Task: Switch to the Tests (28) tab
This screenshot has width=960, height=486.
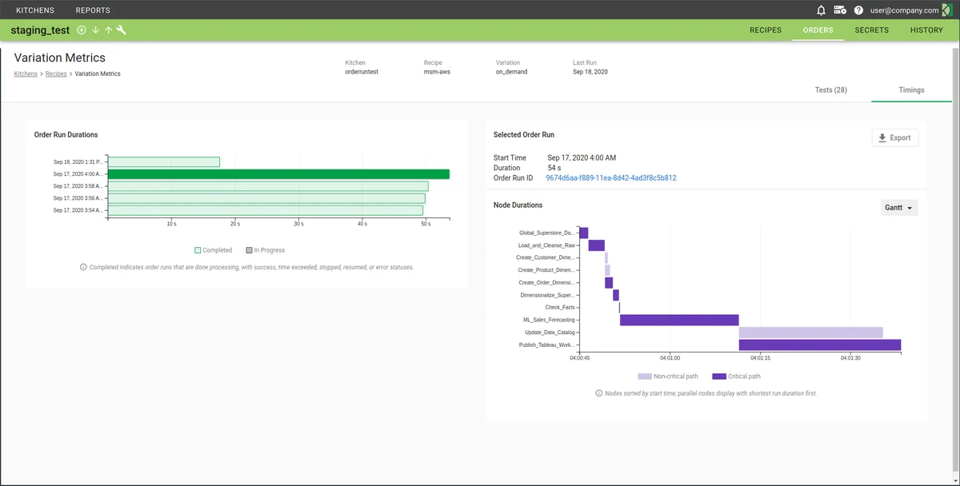Action: [830, 90]
